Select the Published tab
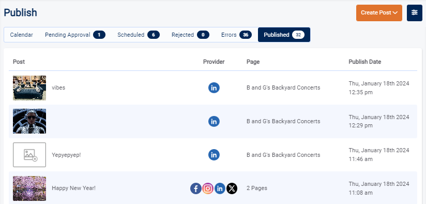 pos(284,35)
